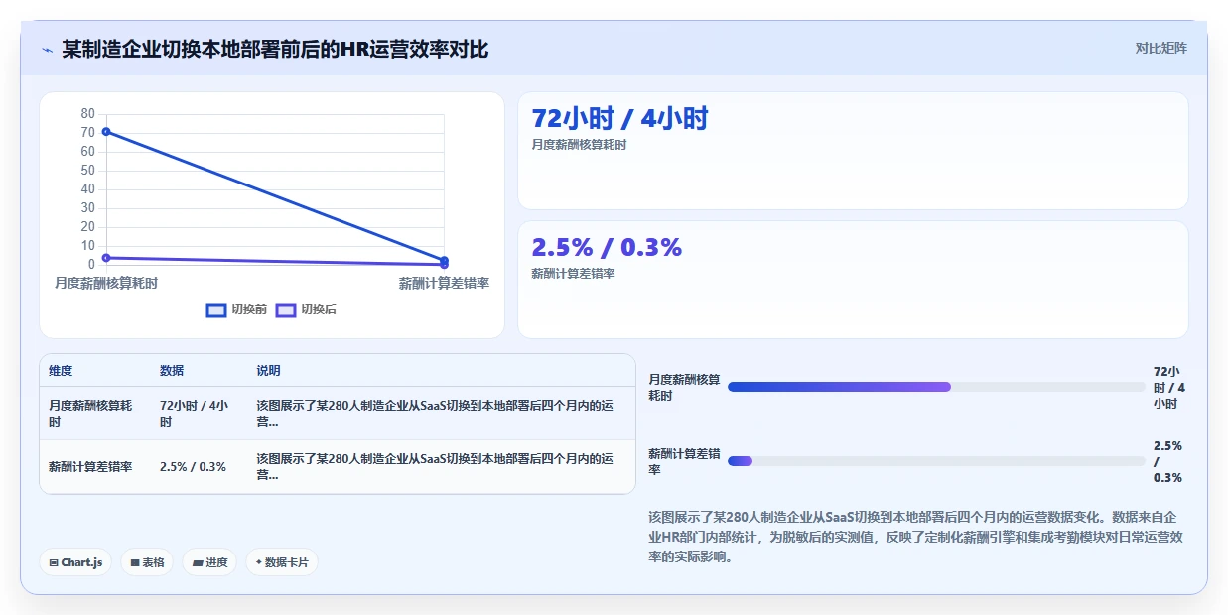Image resolution: width=1228 pixels, height=615 pixels.
Task: Click the 80 y-axis label of the chart
Action: coord(88,114)
